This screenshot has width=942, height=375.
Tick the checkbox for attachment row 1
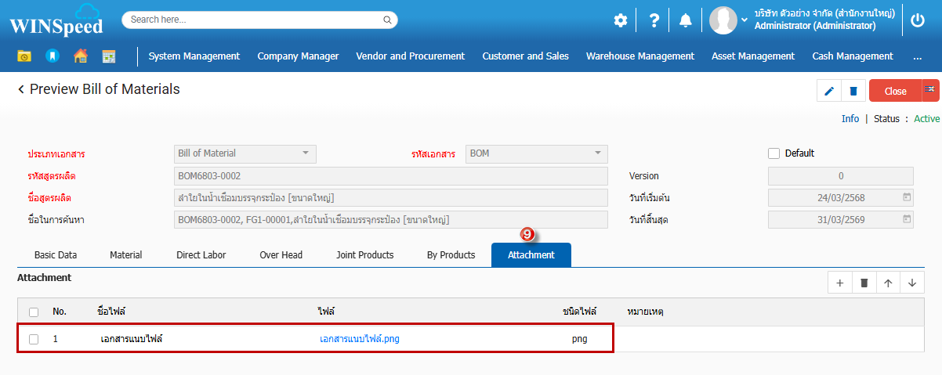click(34, 339)
